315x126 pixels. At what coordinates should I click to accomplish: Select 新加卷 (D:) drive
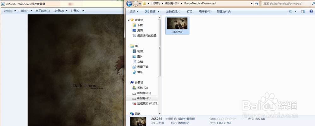[x=144, y=93]
